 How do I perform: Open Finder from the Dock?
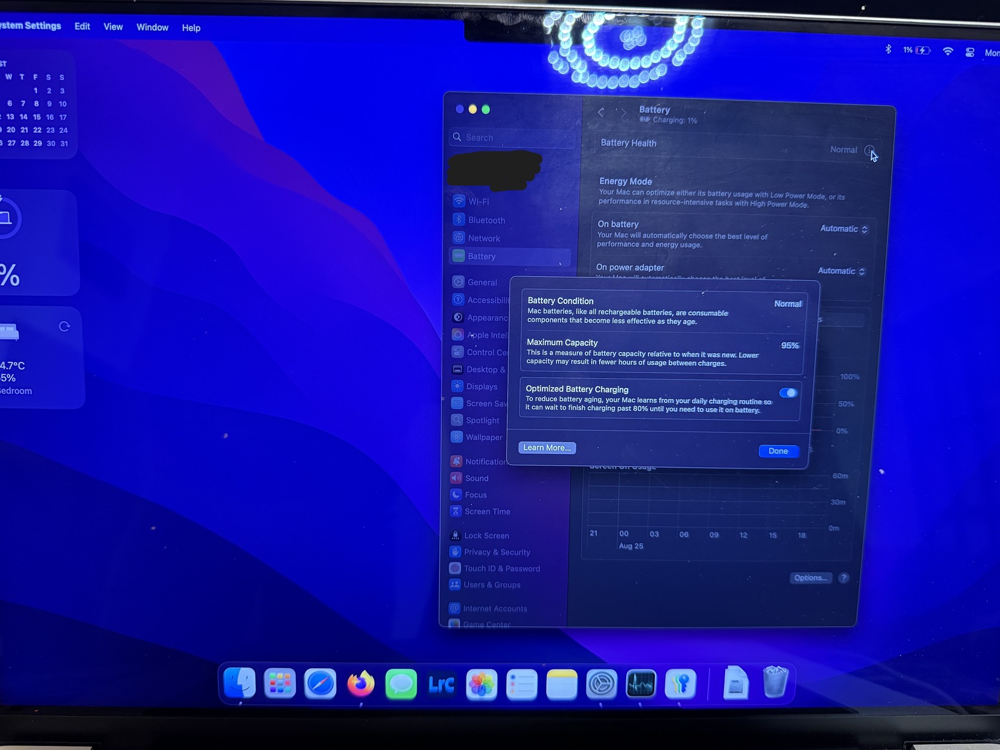pos(239,683)
